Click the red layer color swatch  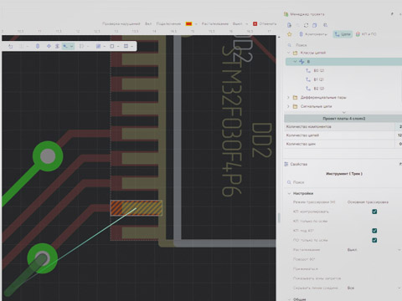click(189, 23)
